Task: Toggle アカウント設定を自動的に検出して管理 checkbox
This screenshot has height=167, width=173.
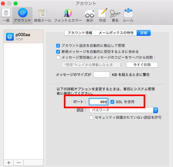Action: click(x=58, y=46)
